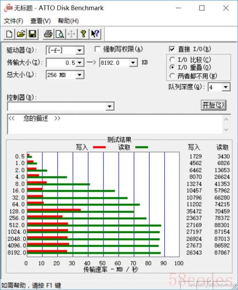The height and width of the screenshot is (290, 238).
Task: Click write value 26343
Action: tap(194, 252)
